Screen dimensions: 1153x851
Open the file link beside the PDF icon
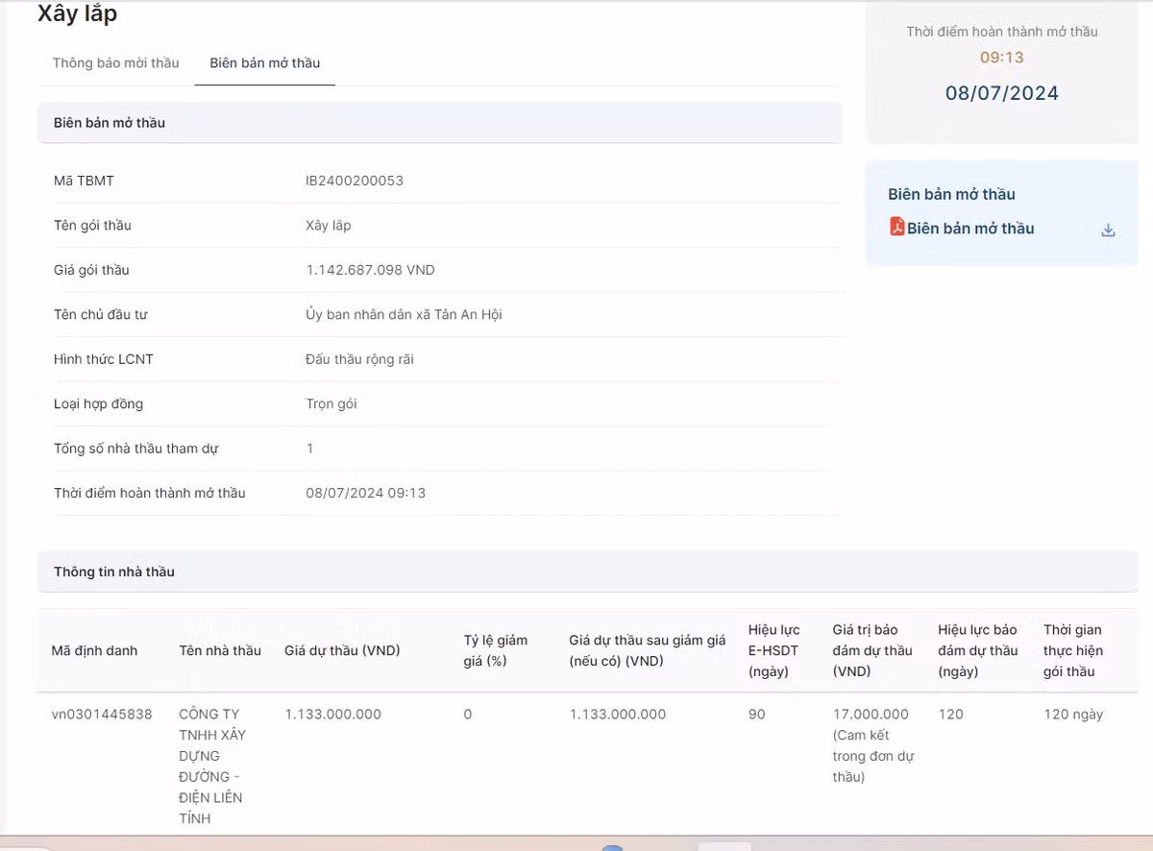point(970,229)
